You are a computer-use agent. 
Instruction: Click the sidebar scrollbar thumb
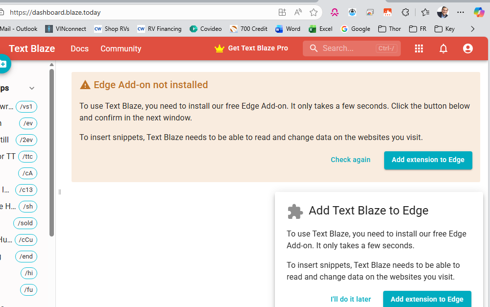tap(51, 152)
